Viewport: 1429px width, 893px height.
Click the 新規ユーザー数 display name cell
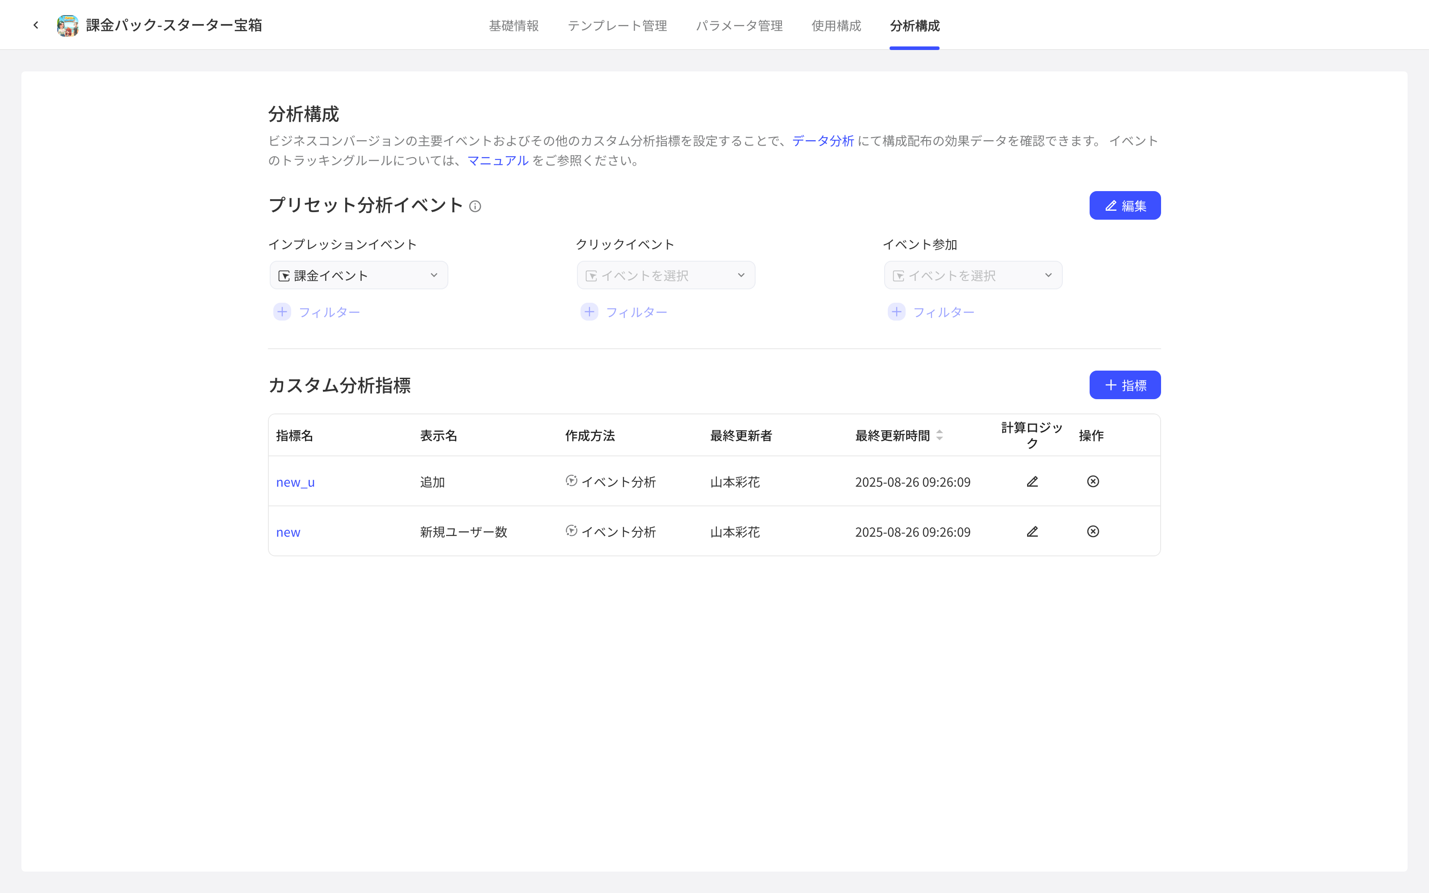[x=464, y=532]
